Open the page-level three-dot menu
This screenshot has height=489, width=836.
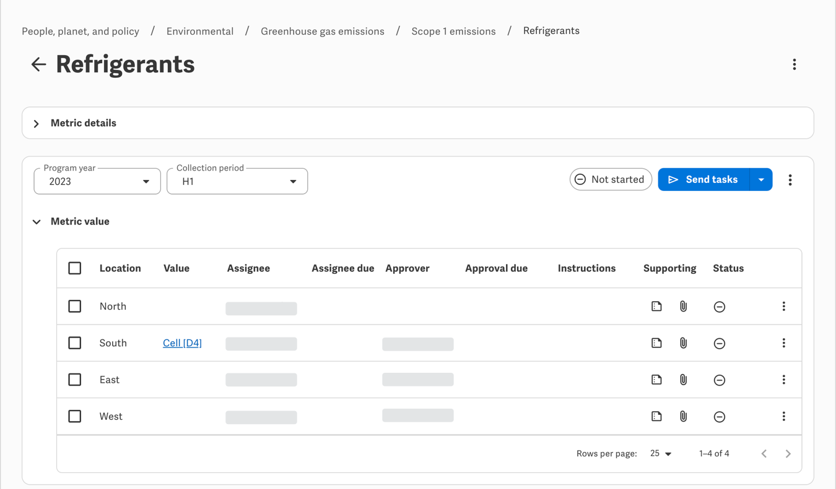pyautogui.click(x=794, y=64)
